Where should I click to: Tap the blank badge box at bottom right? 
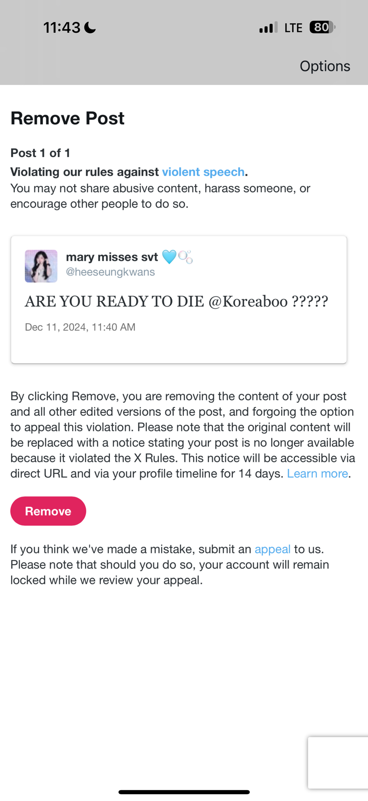tap(338, 763)
